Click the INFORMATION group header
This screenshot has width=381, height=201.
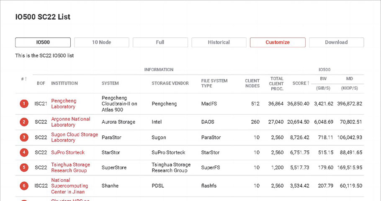159,70
